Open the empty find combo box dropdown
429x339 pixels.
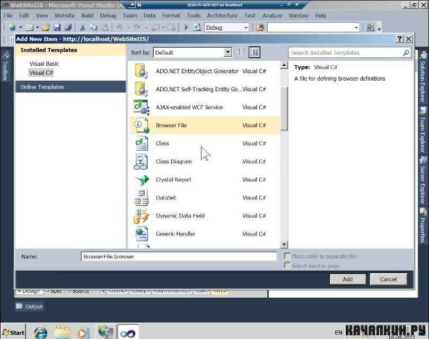coord(356,28)
